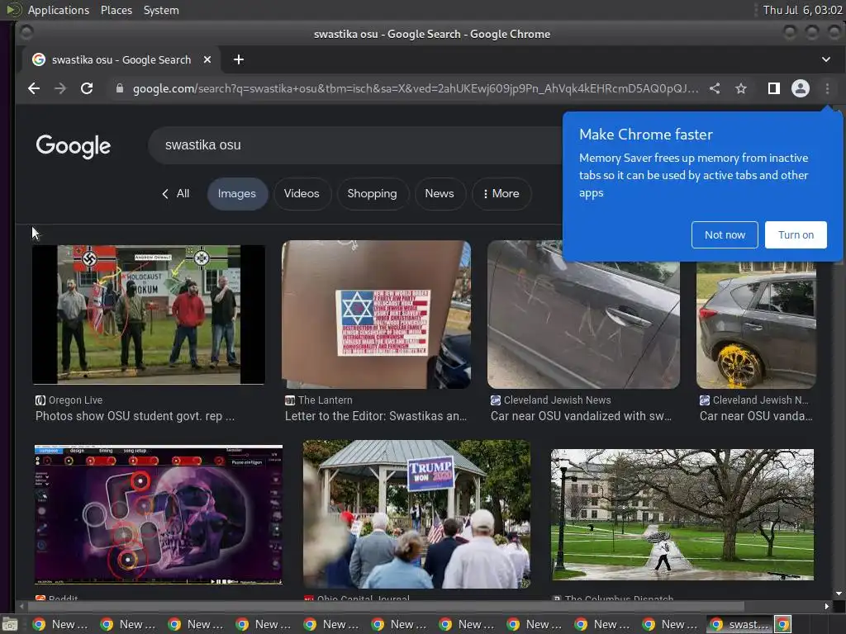
Task: Close the swastika osu search tab
Action: coord(207,59)
